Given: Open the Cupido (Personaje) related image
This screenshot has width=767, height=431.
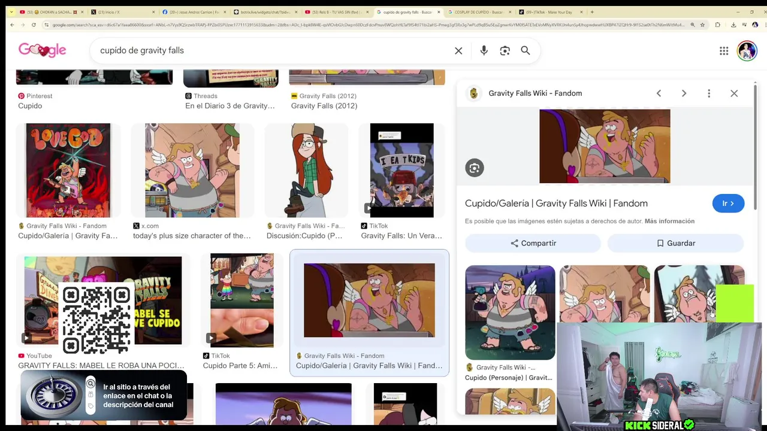Looking at the screenshot, I should [510, 312].
